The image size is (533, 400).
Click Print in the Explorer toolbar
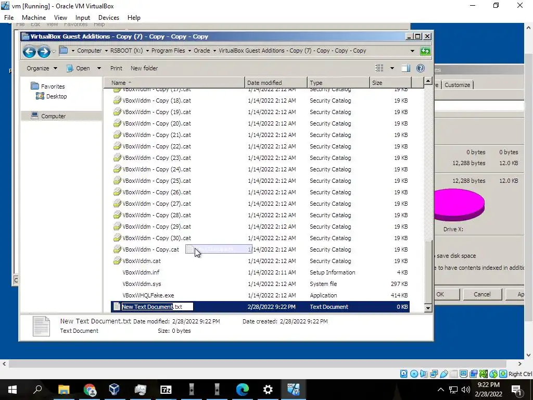(x=116, y=68)
